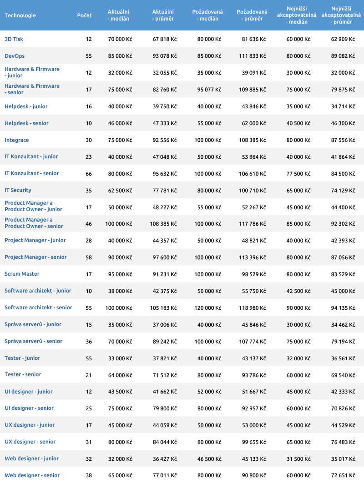Viewport: 364px width, 484px height.
Task: Select the 111 833 Kč cell
Action: click(x=252, y=56)
